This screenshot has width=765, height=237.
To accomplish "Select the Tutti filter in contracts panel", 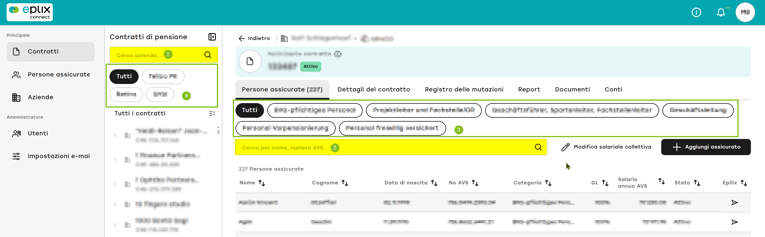I will click(x=124, y=77).
